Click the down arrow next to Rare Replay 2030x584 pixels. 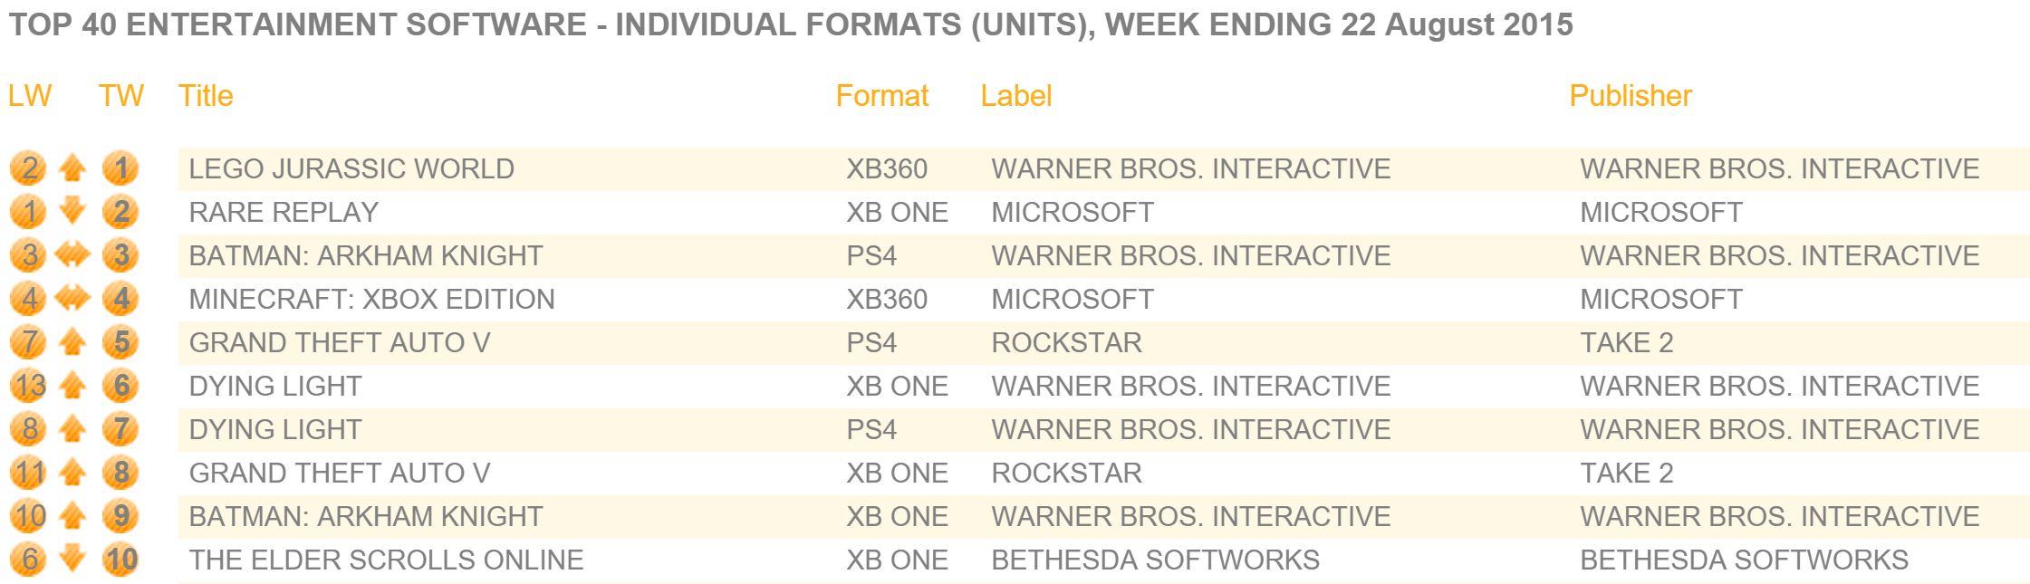[x=72, y=212]
